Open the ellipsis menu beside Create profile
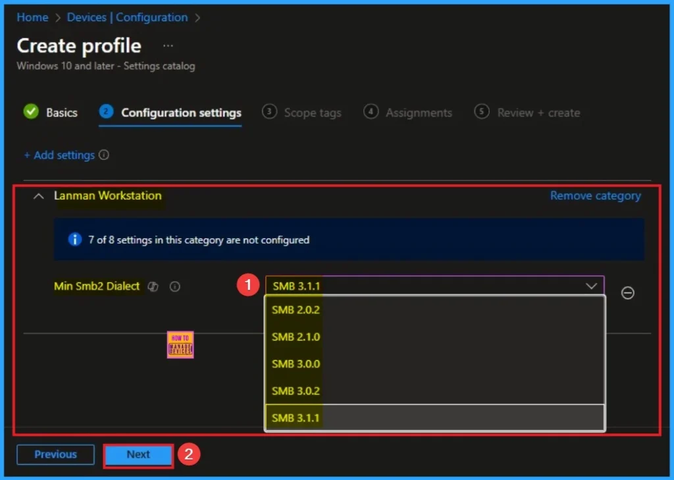The image size is (674, 480). (x=168, y=46)
